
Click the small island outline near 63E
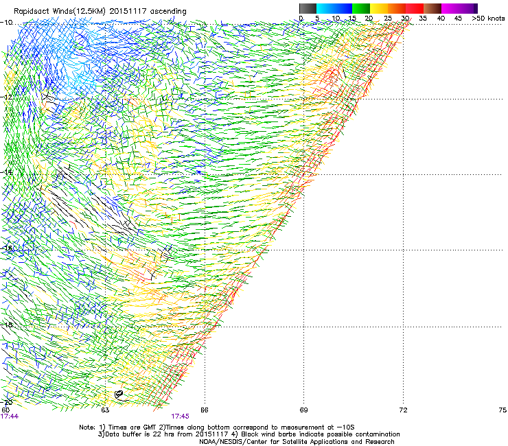click(119, 394)
